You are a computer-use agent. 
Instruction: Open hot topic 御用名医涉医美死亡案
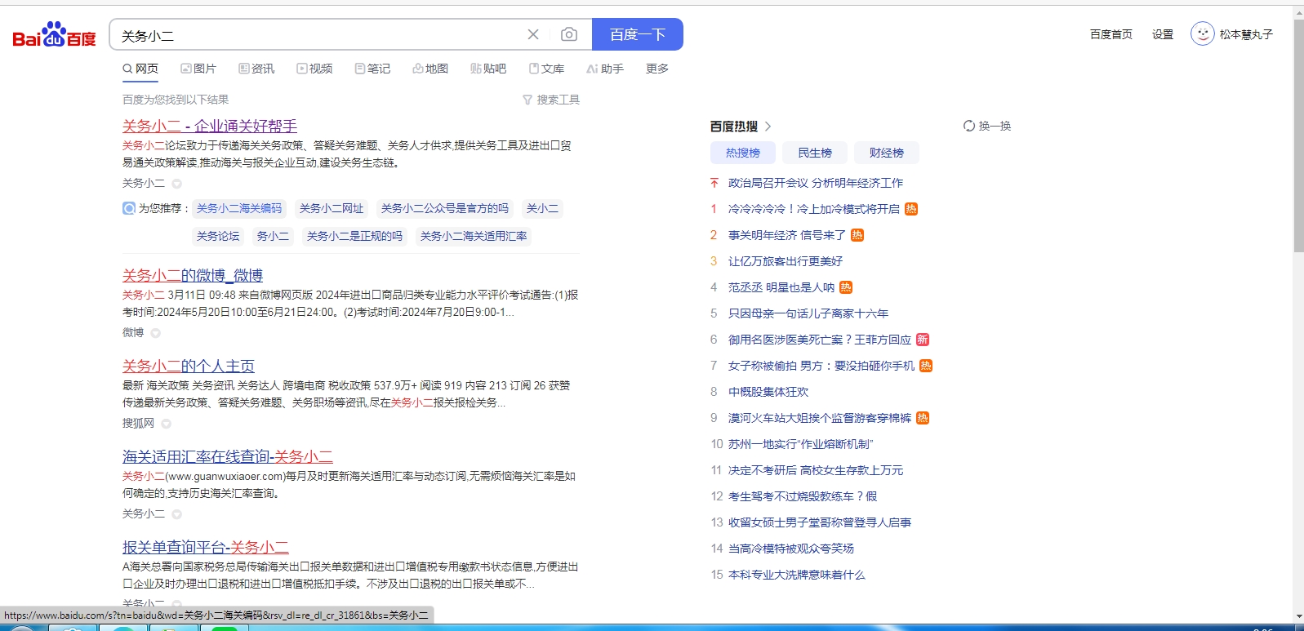coord(820,340)
